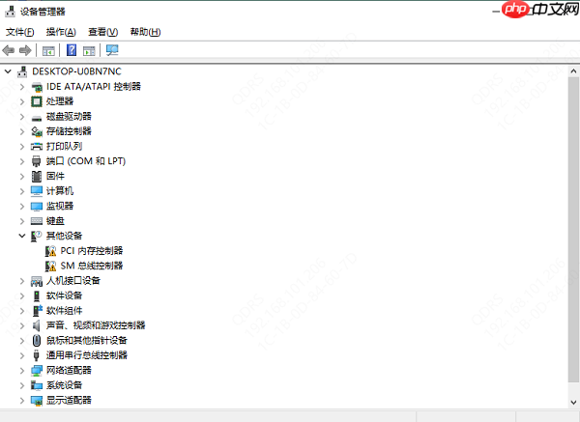The width and height of the screenshot is (580, 422).
Task: Expand the 显示适配器 node arrow
Action: click(x=22, y=400)
